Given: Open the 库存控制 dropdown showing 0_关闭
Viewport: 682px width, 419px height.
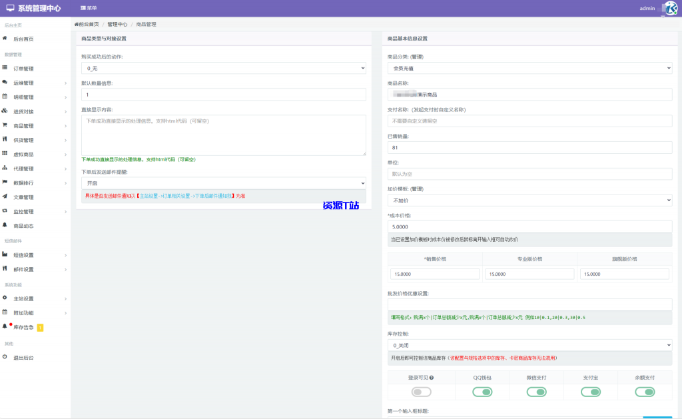Looking at the screenshot, I should pos(529,345).
